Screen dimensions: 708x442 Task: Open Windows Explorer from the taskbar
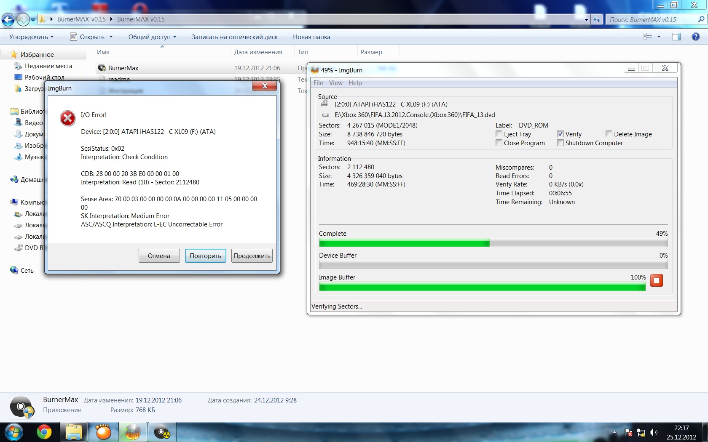point(74,432)
